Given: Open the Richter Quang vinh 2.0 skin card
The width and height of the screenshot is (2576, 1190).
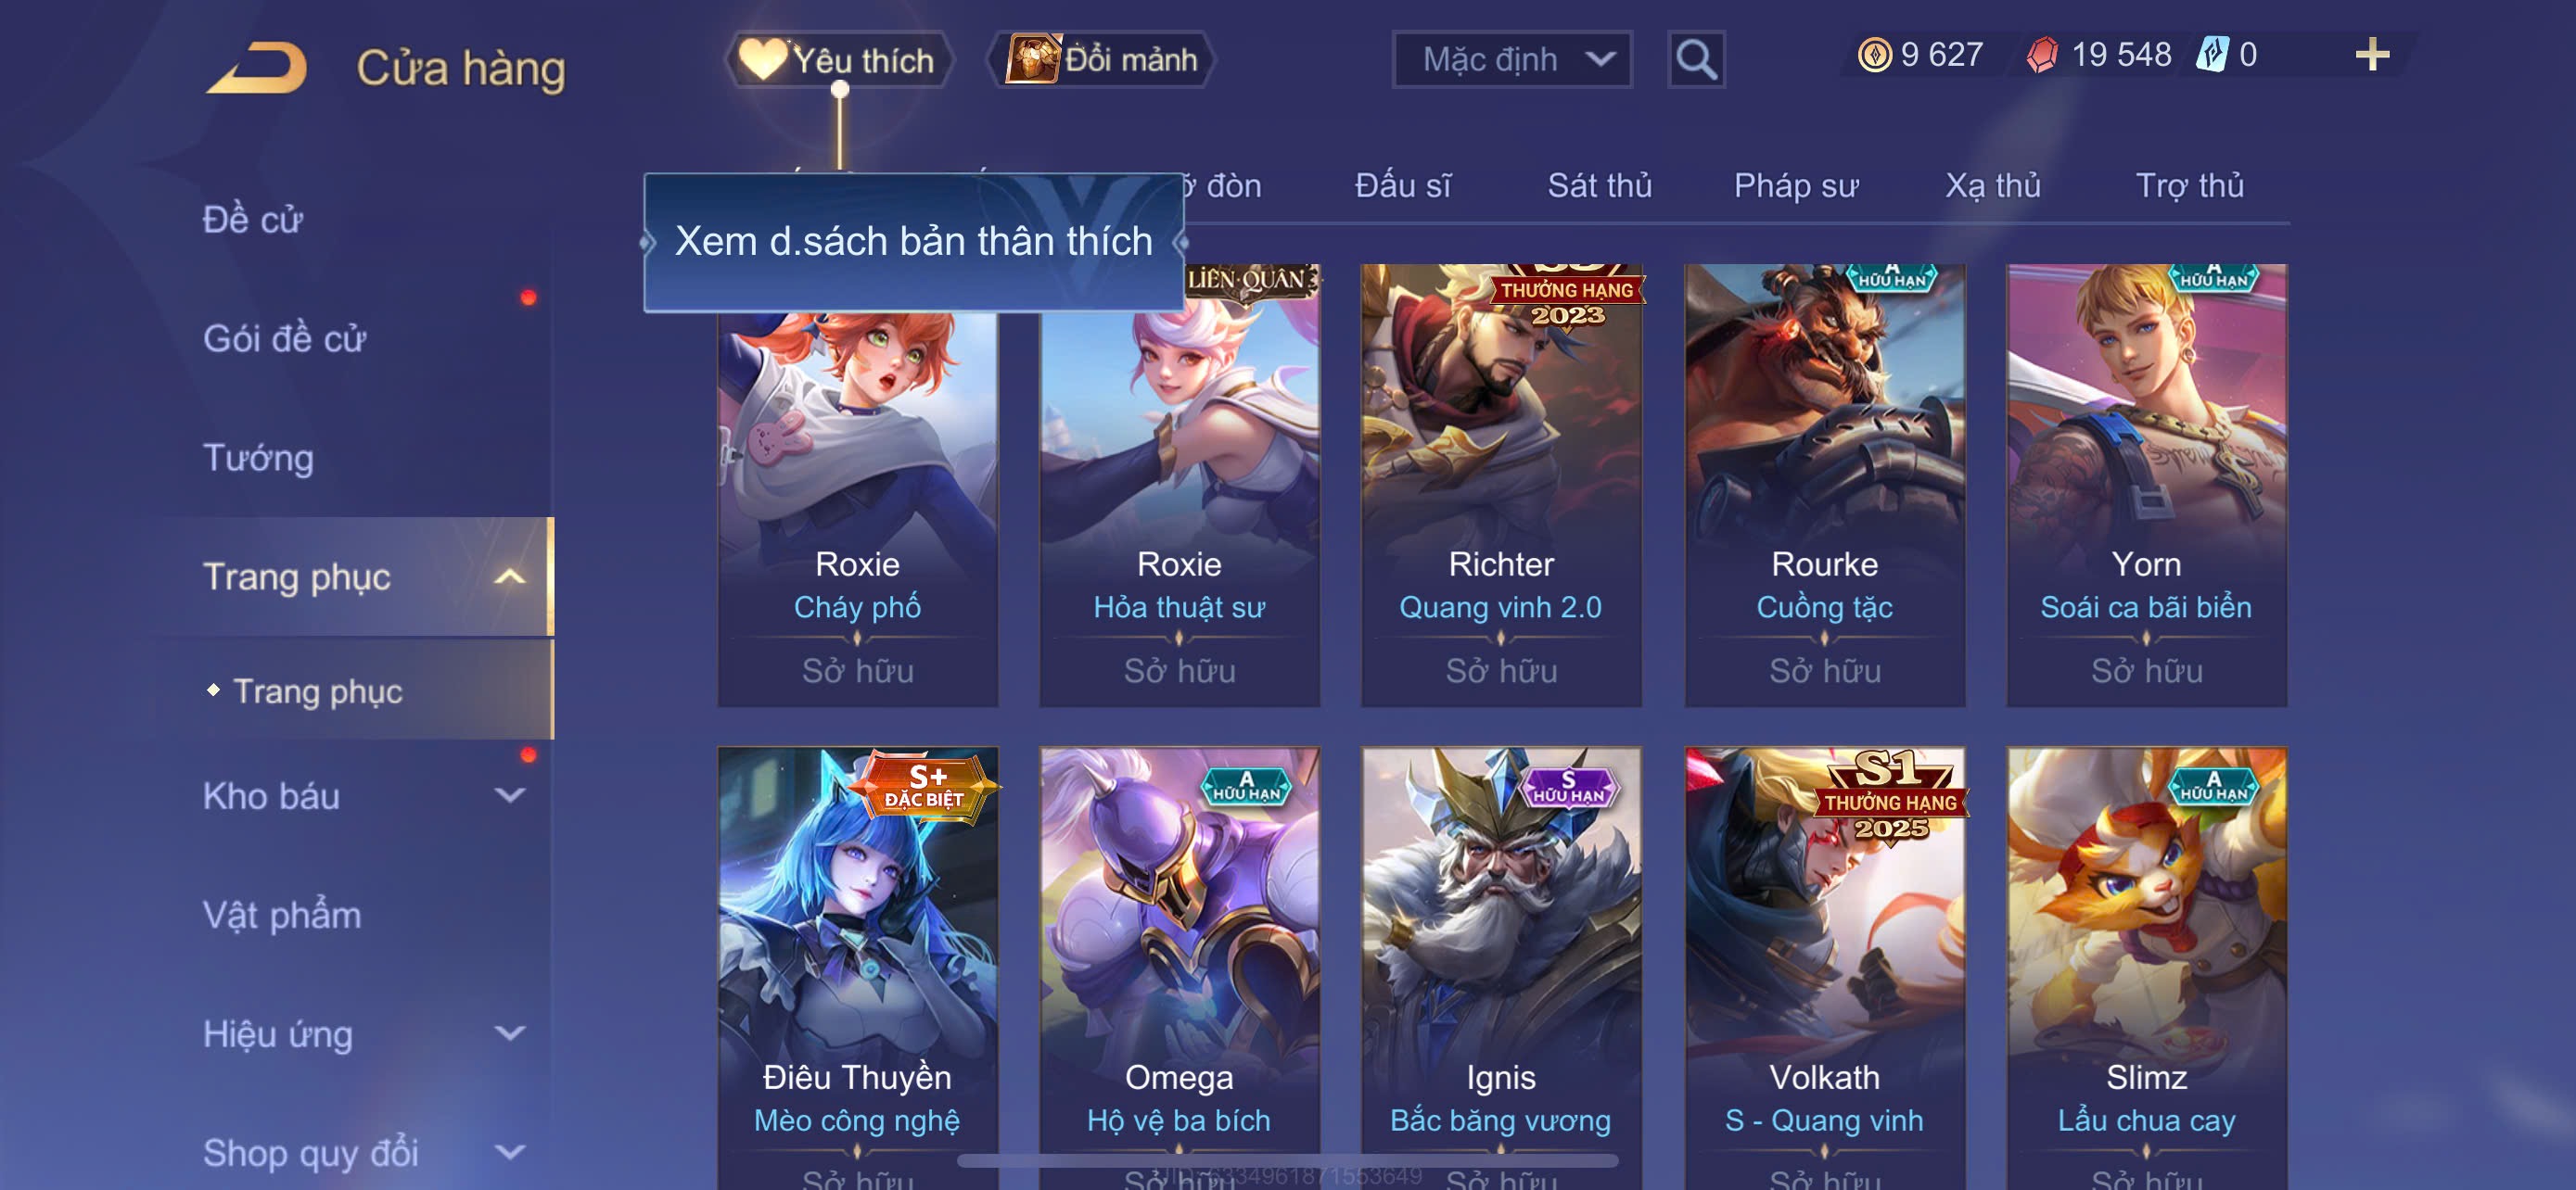Looking at the screenshot, I should pos(1501,485).
